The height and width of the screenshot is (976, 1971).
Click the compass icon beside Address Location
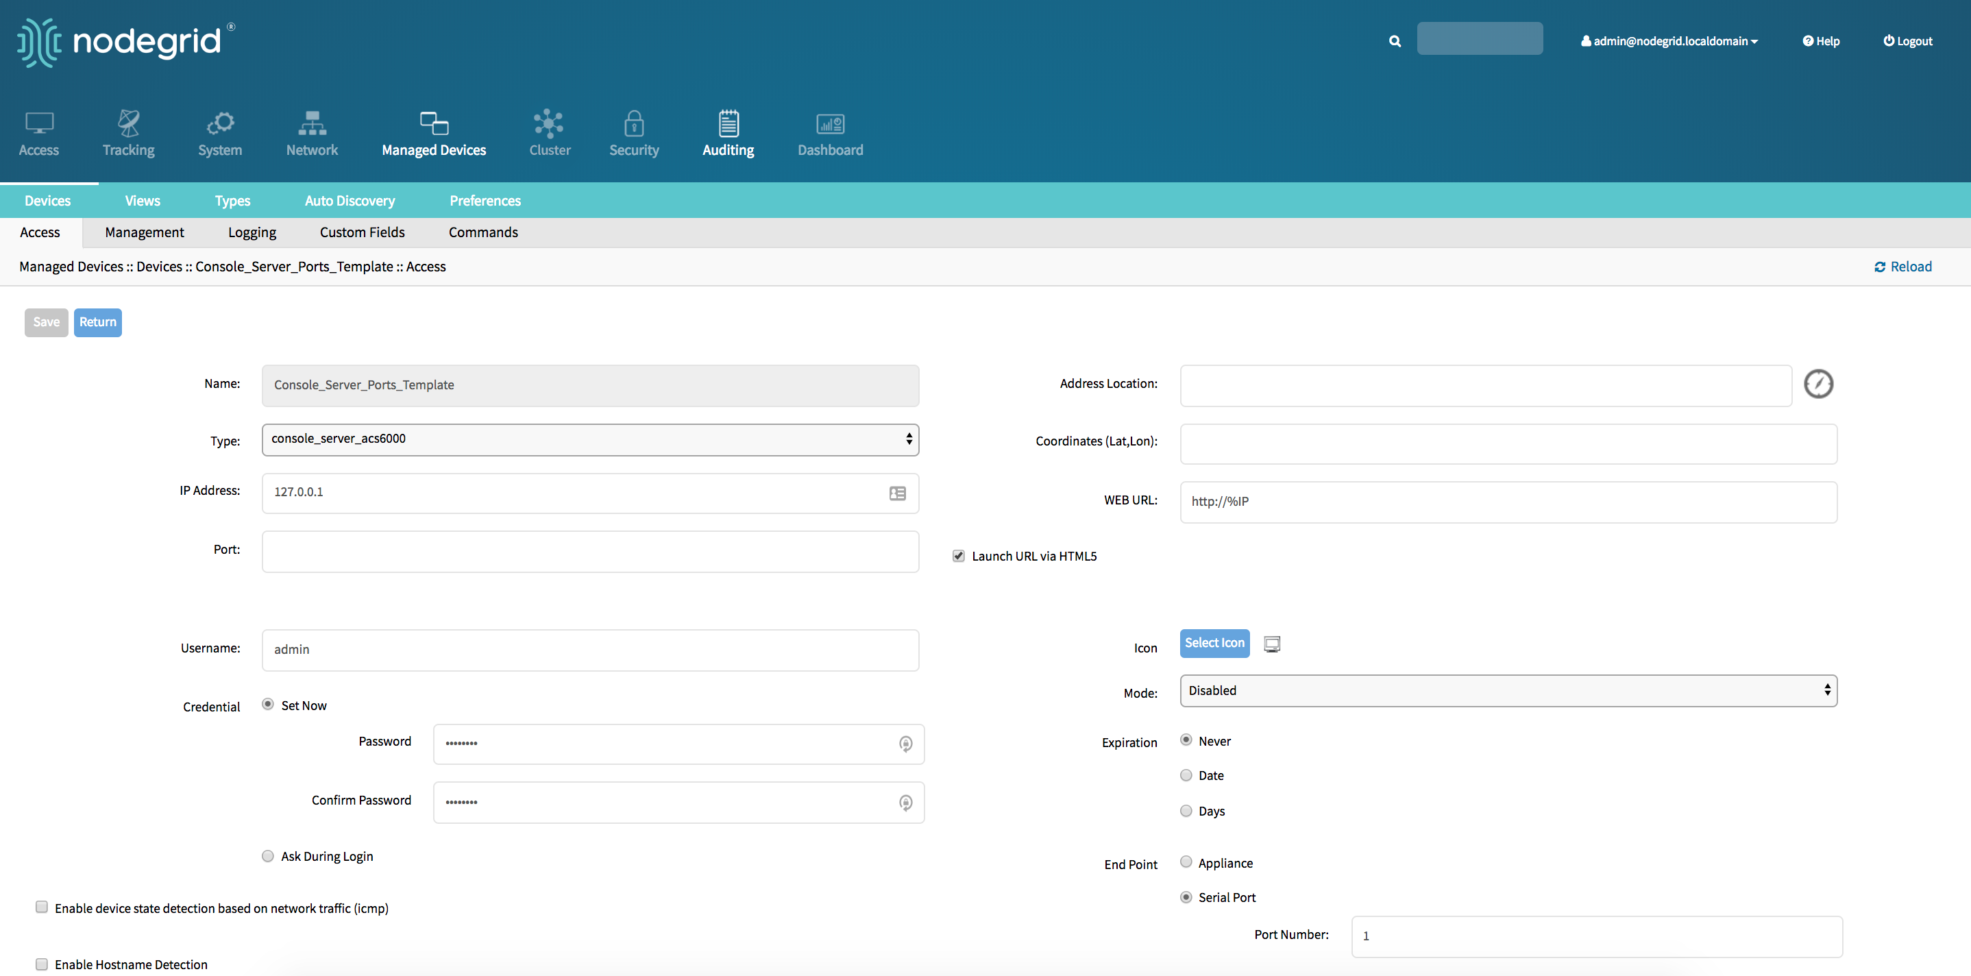click(x=1819, y=384)
